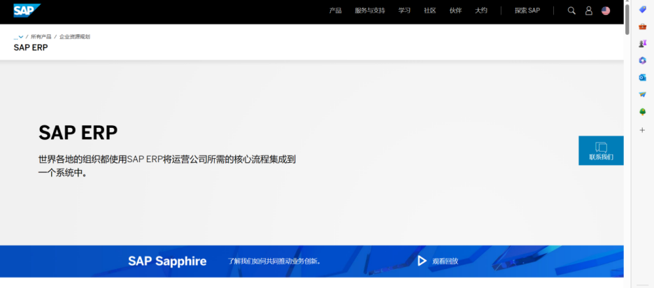654x288 pixels.
Task: Click the SAP Sapphire banner title
Action: pyautogui.click(x=167, y=261)
